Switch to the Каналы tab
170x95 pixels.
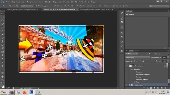137,51
